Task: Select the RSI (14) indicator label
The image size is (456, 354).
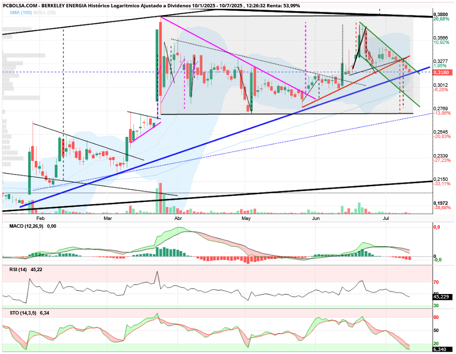Action: [x=18, y=270]
